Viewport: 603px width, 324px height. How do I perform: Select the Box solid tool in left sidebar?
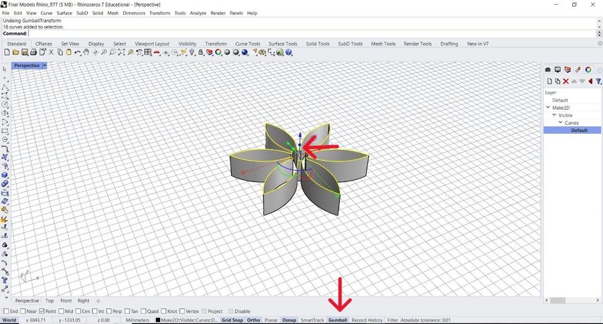[5, 175]
